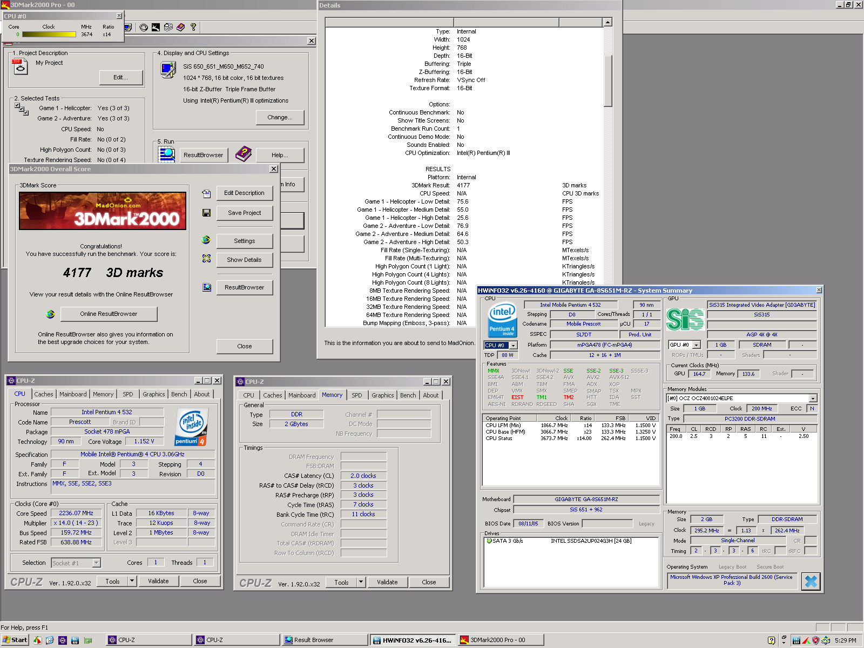Open the GPU #0 dropdown in HWiNFO
Image resolution: width=864 pixels, height=648 pixels.
tap(697, 345)
